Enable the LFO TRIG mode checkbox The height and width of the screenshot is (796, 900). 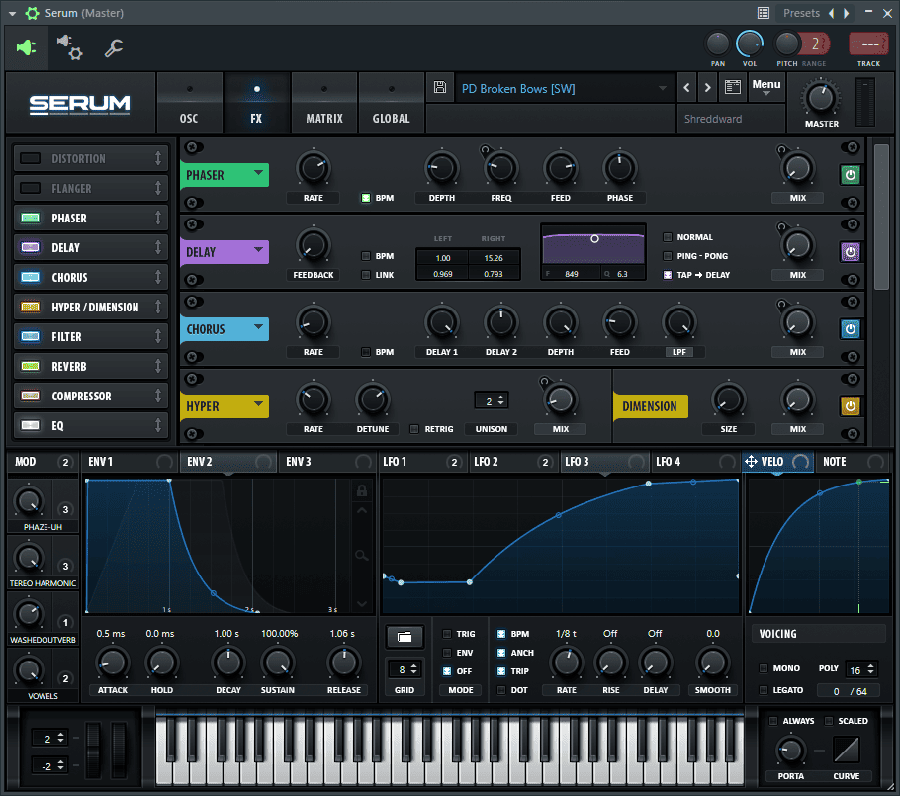[447, 634]
